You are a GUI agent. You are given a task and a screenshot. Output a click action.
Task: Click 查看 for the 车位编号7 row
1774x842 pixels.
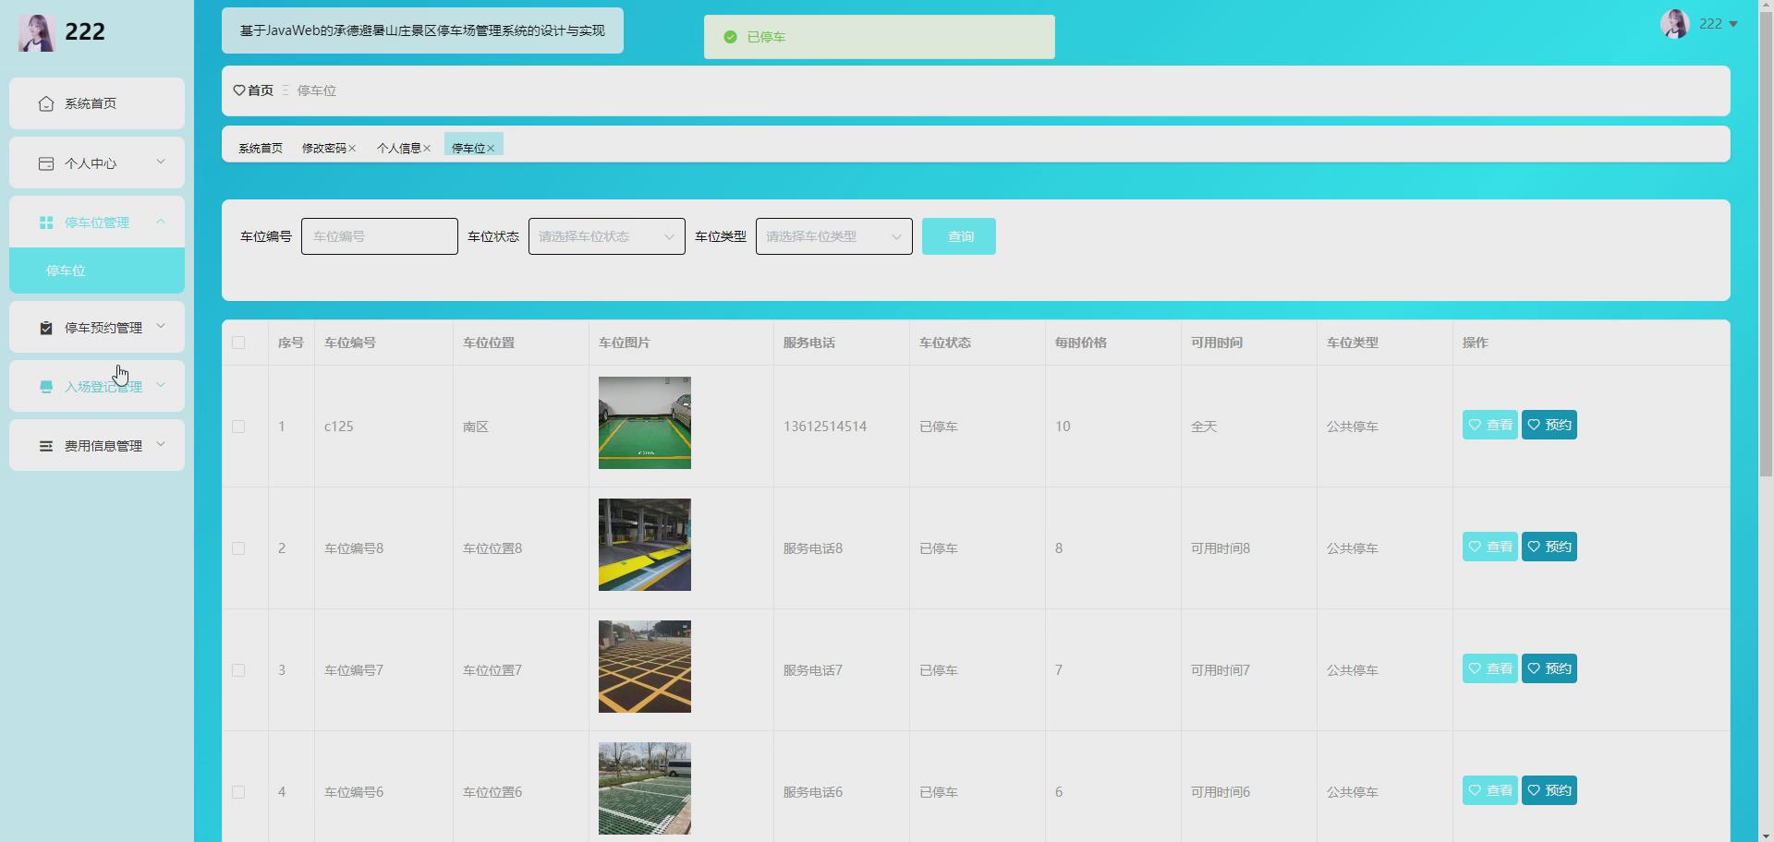(x=1490, y=668)
